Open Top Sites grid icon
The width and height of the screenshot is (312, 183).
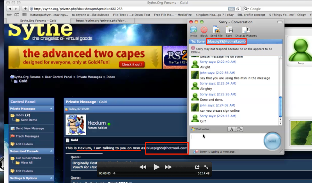(25, 15)
